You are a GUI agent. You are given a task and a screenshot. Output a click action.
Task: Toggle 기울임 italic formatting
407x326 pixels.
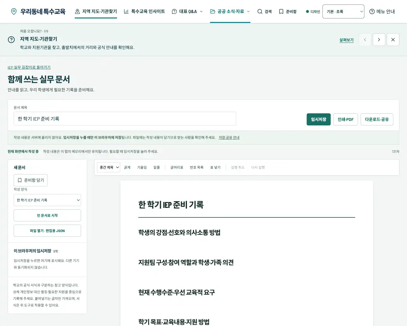click(142, 167)
